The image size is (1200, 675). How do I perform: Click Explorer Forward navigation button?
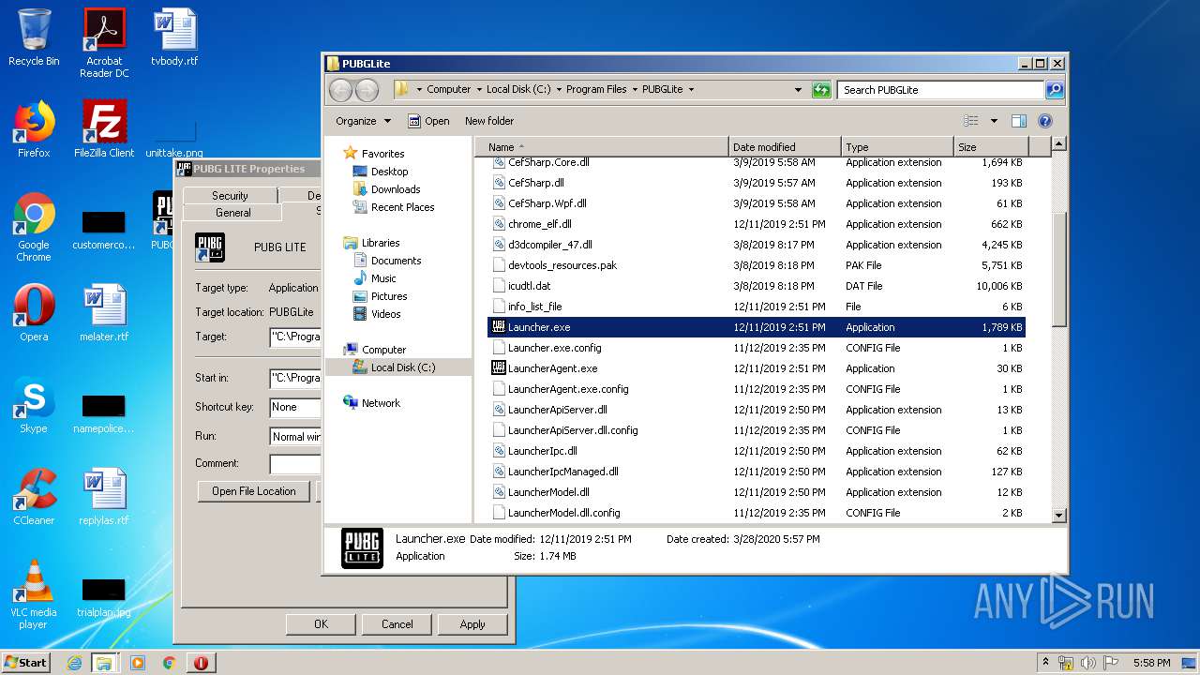coord(367,90)
